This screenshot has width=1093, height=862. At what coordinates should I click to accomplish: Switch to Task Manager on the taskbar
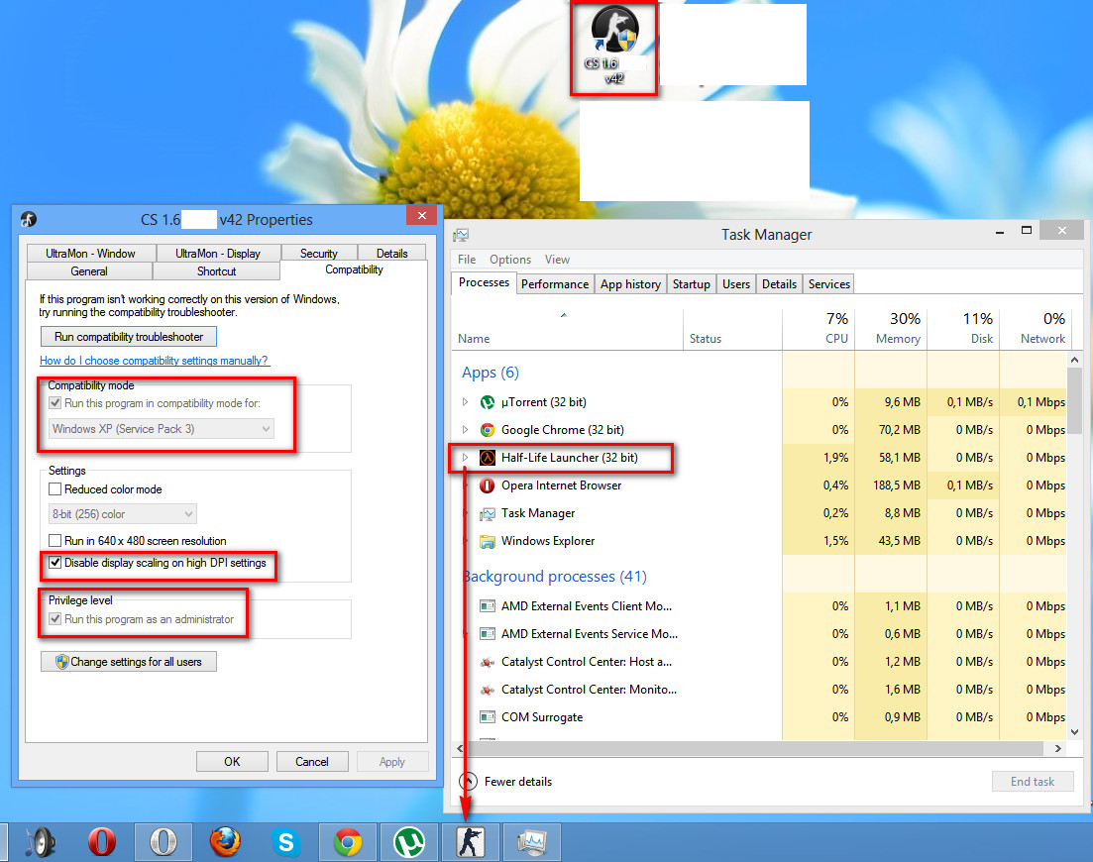click(532, 842)
